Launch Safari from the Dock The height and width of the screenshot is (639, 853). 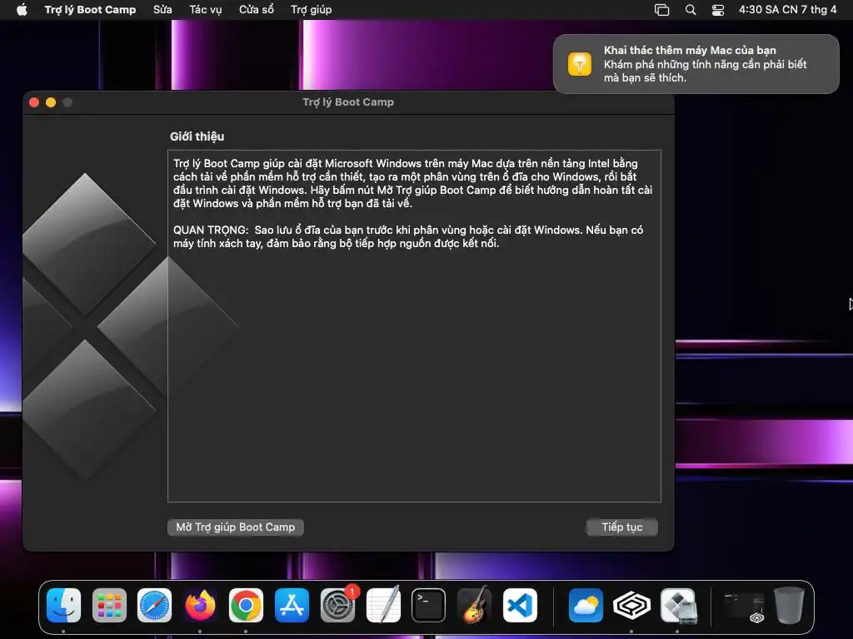(154, 606)
